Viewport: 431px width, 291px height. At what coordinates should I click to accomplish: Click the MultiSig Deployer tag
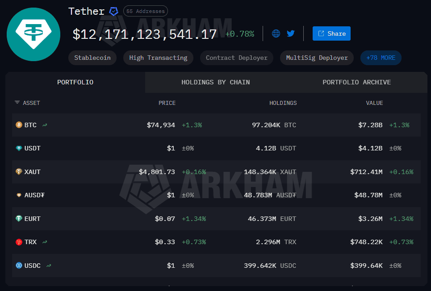click(x=317, y=58)
